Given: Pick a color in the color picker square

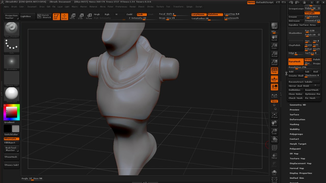Looking at the screenshot, I should 11,112.
